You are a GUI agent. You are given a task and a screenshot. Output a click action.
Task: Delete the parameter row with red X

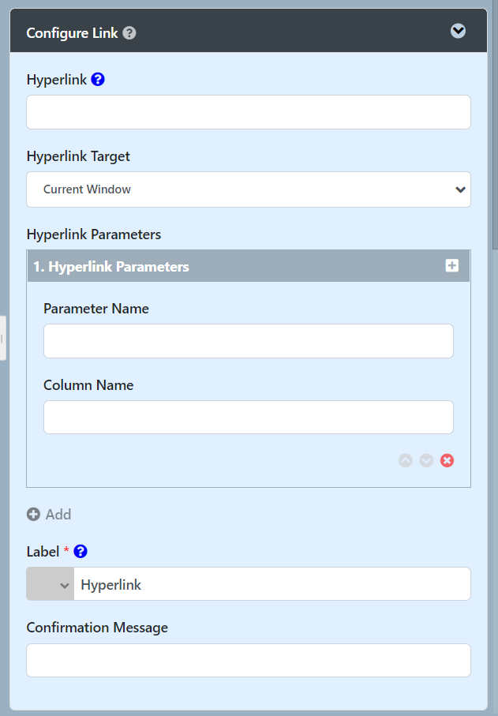[447, 460]
